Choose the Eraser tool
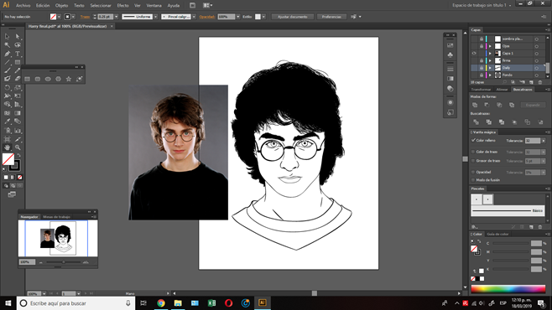Viewport: 552px width, 310px height. pos(18,79)
